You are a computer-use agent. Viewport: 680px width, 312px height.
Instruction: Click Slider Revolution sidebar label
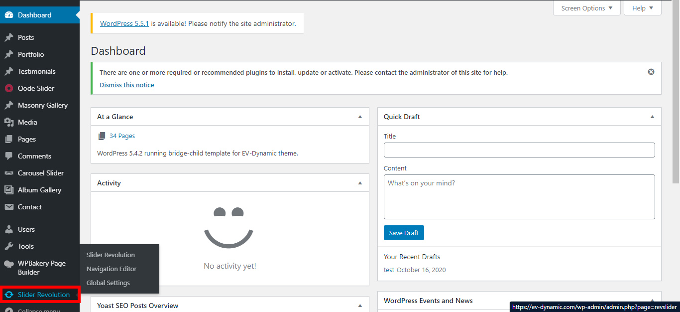44,295
